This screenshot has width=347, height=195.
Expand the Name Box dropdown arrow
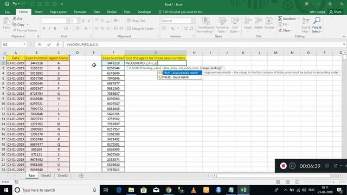point(24,44)
